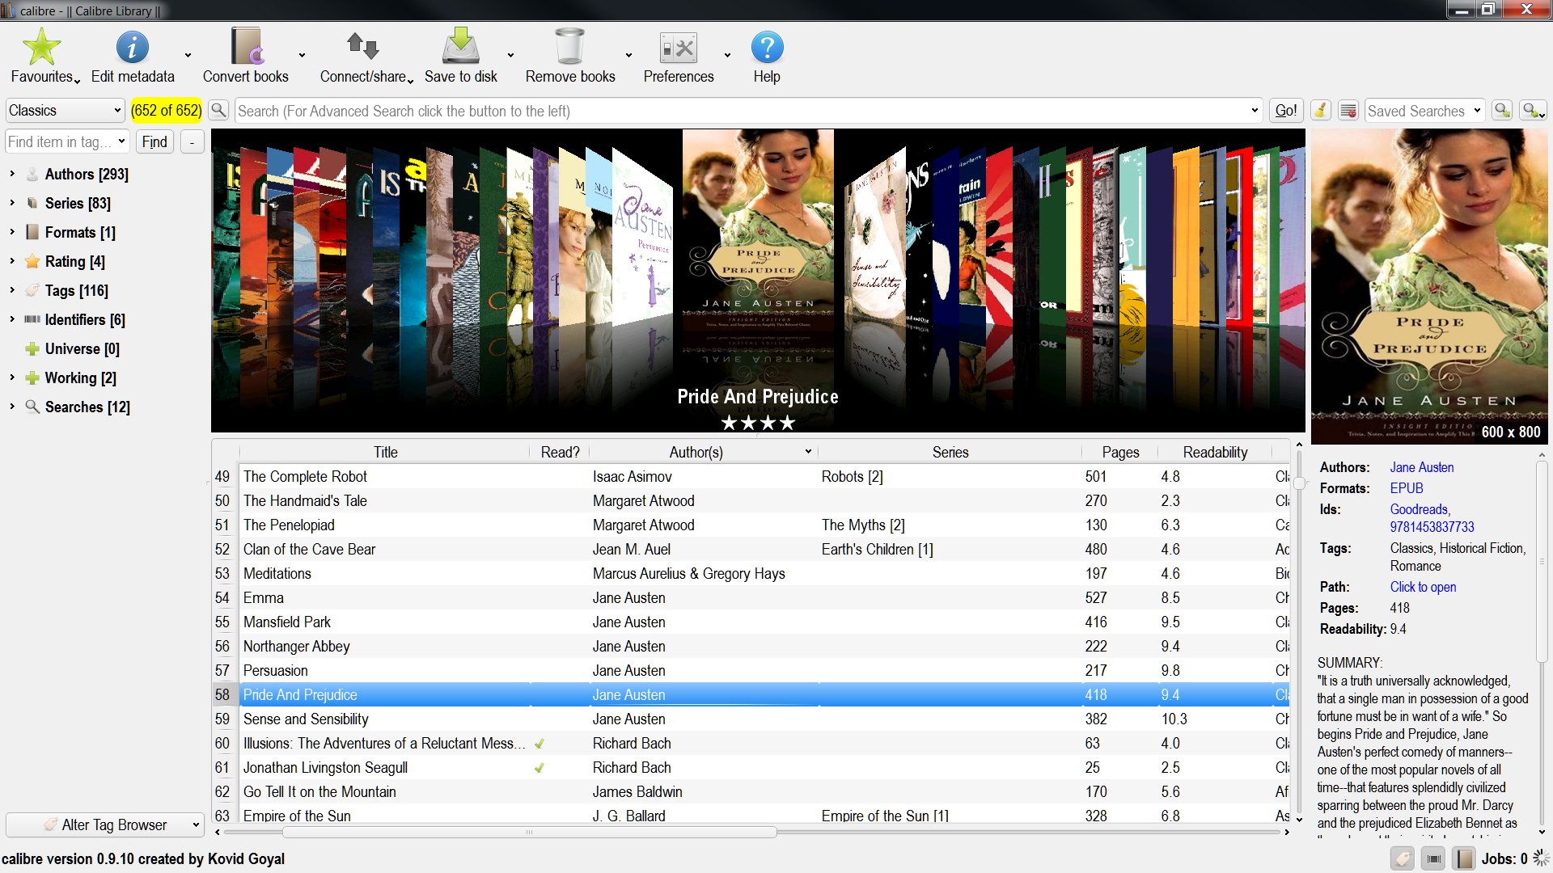Click the Readability column header

[1214, 452]
